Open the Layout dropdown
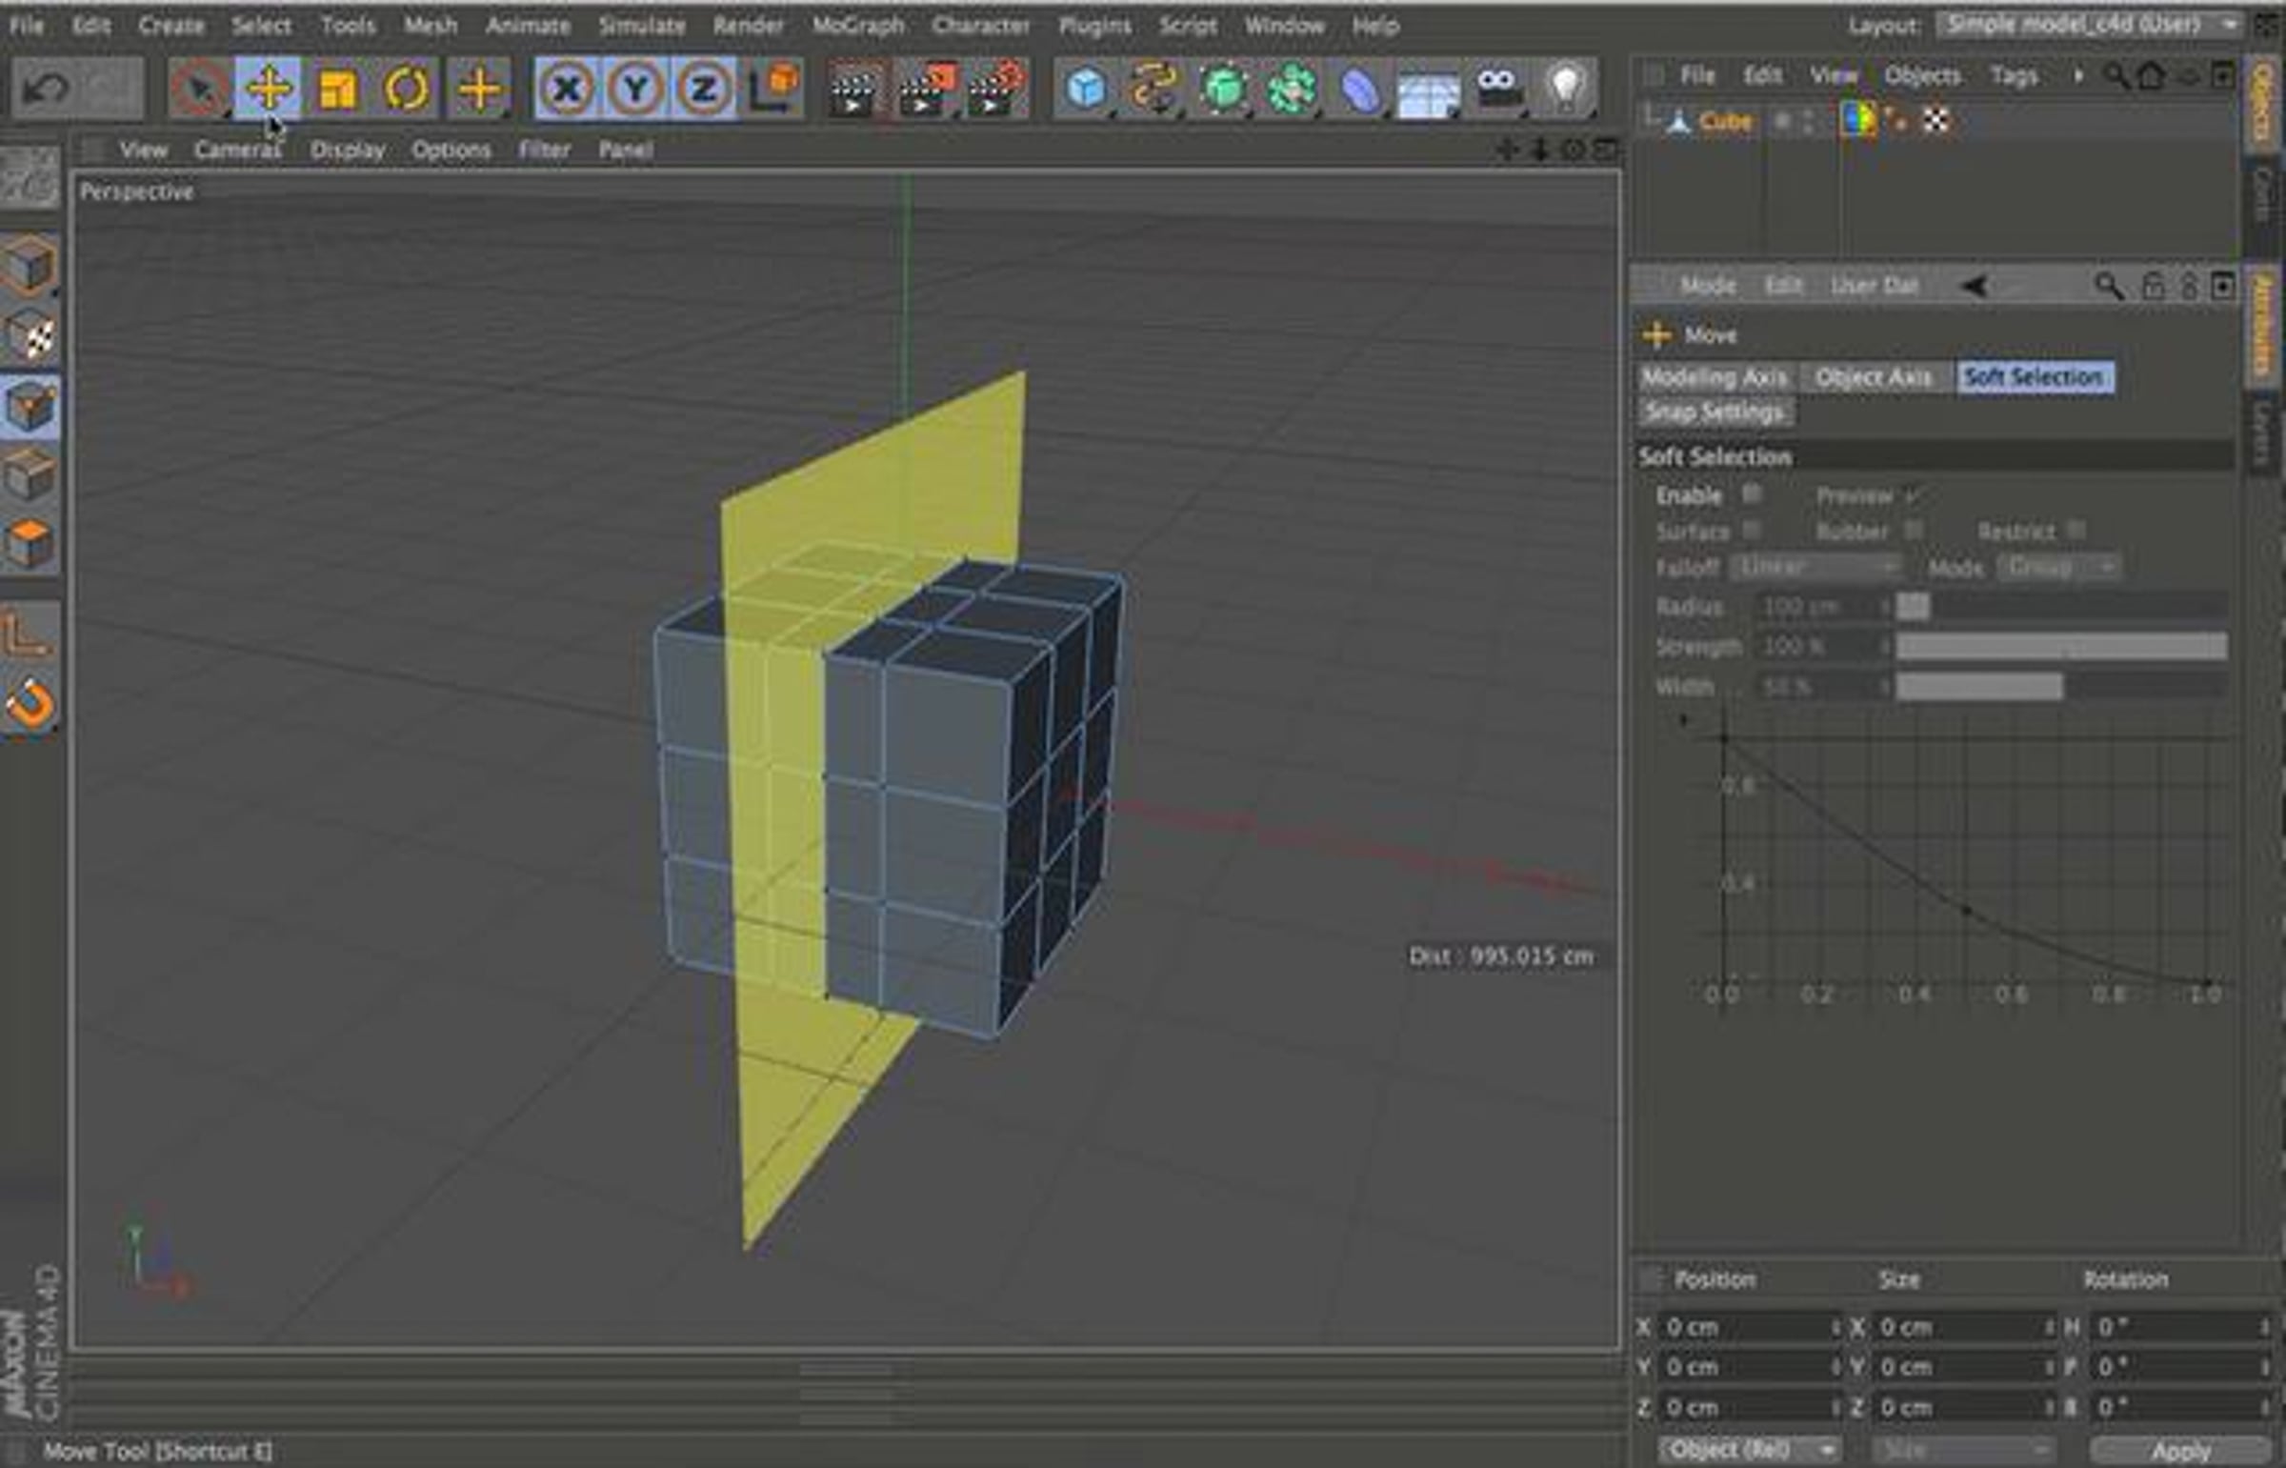The height and width of the screenshot is (1468, 2286). coord(2088,26)
